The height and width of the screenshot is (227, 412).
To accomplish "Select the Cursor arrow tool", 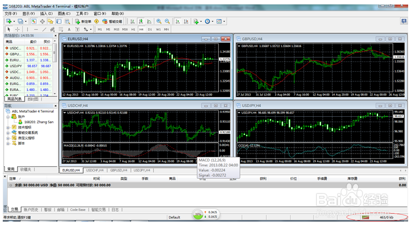I will point(9,29).
